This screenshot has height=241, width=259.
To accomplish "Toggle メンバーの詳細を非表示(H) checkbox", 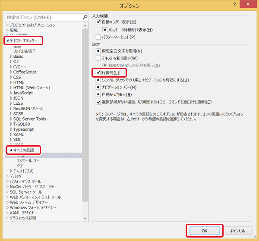I will click(105, 30).
